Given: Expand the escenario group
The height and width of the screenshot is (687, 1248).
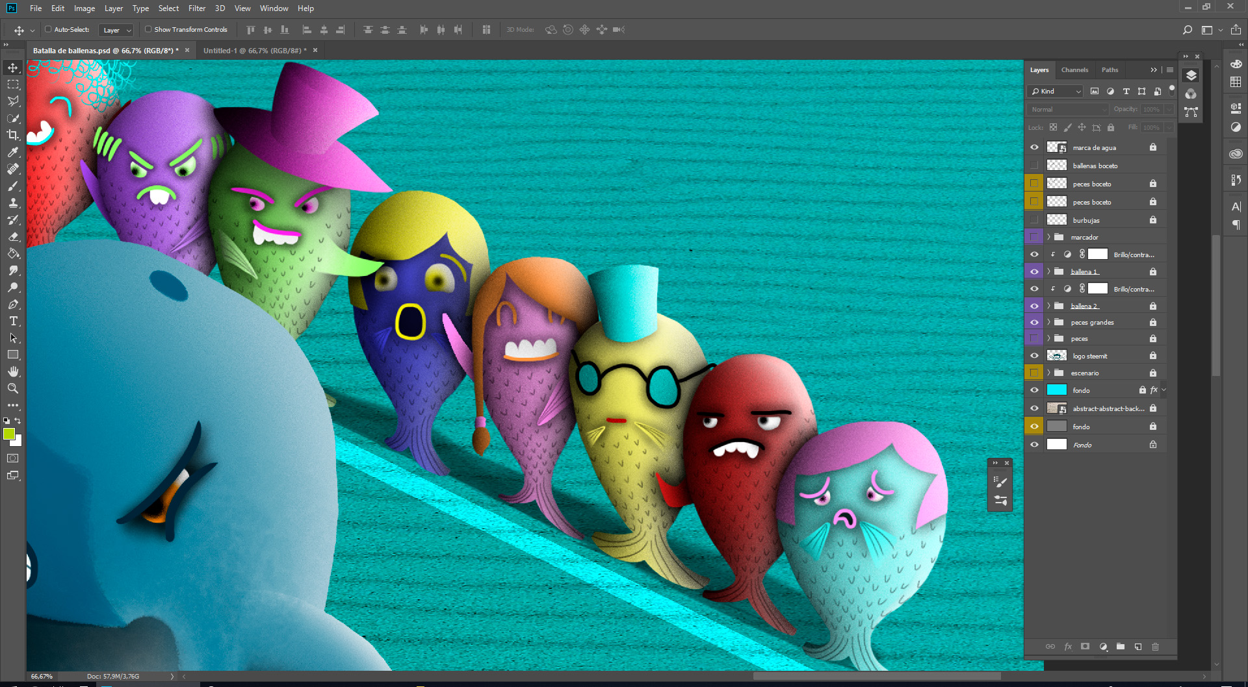Looking at the screenshot, I should 1048,373.
